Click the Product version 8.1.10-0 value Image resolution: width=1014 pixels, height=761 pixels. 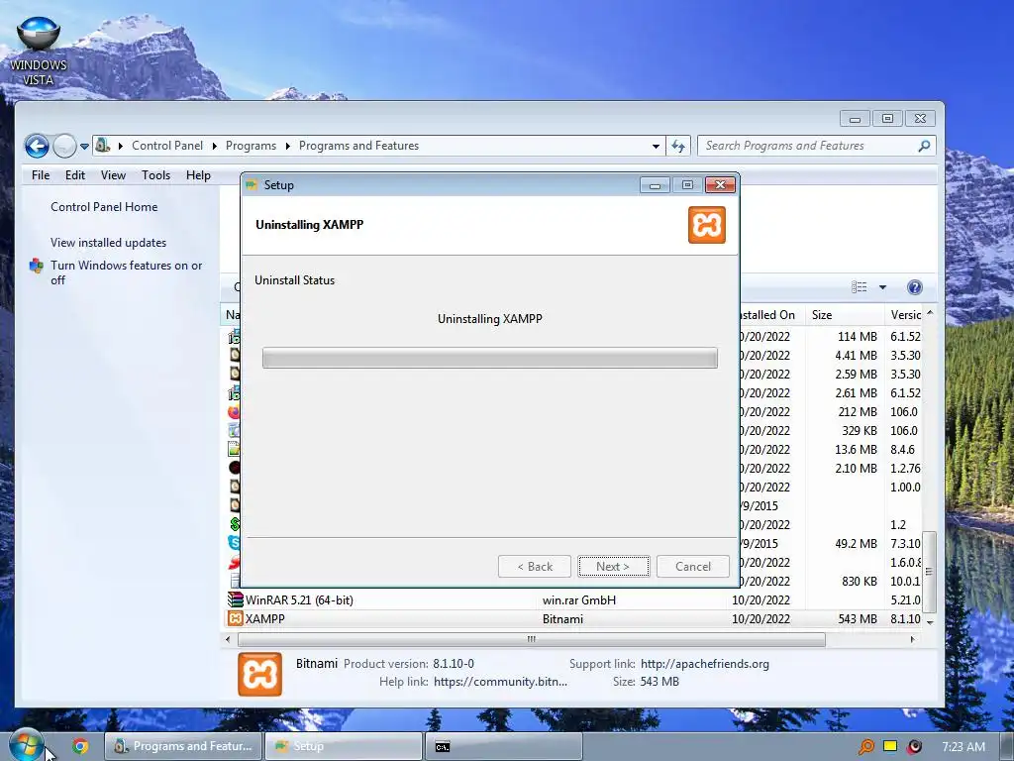[x=454, y=664]
